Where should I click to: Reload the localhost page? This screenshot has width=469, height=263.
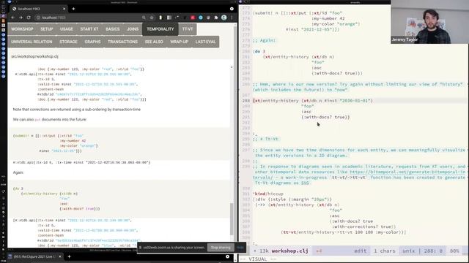point(29,18)
